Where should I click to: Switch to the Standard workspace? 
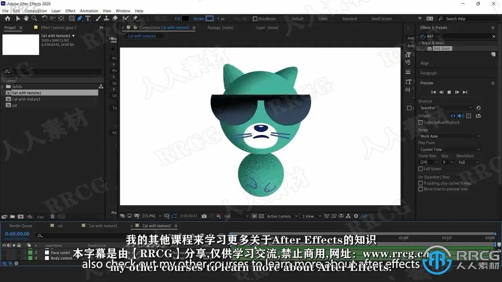coord(349,19)
